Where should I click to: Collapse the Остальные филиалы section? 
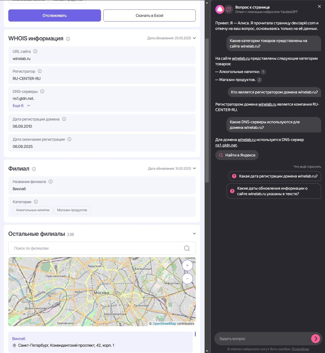click(194, 234)
